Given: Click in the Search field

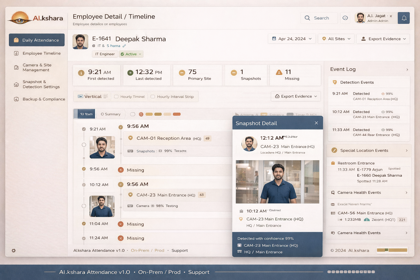Looking at the screenshot, I should click(319, 18).
